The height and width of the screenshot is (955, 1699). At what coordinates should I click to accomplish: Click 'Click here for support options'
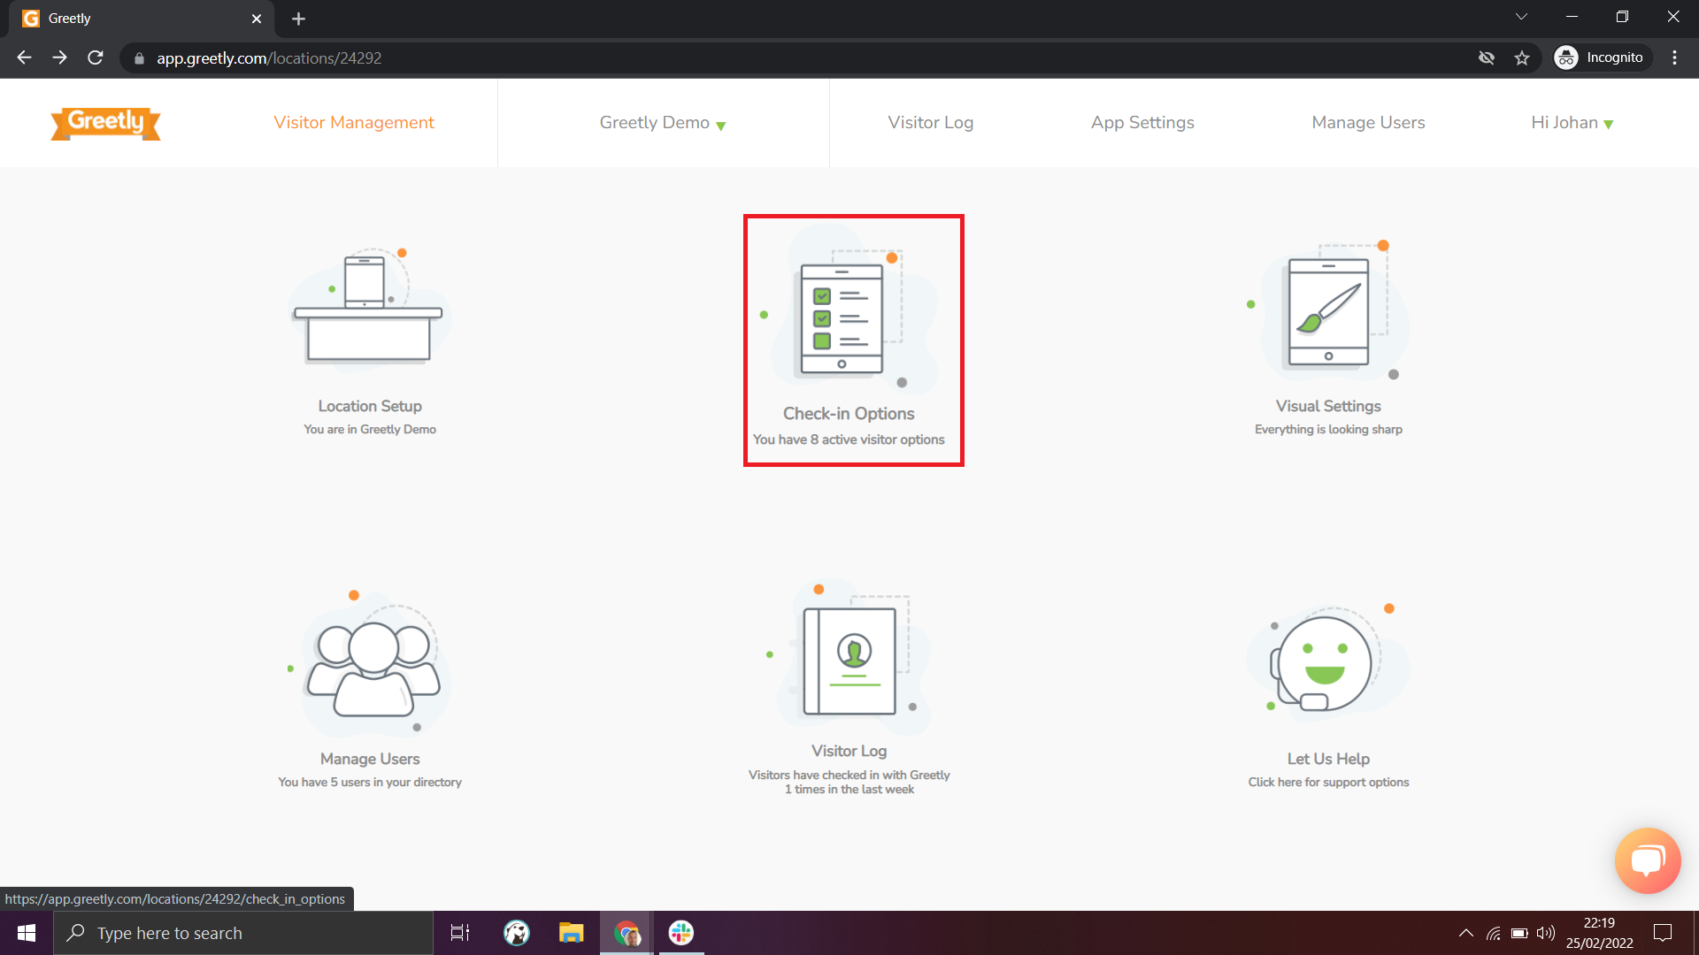[1328, 782]
